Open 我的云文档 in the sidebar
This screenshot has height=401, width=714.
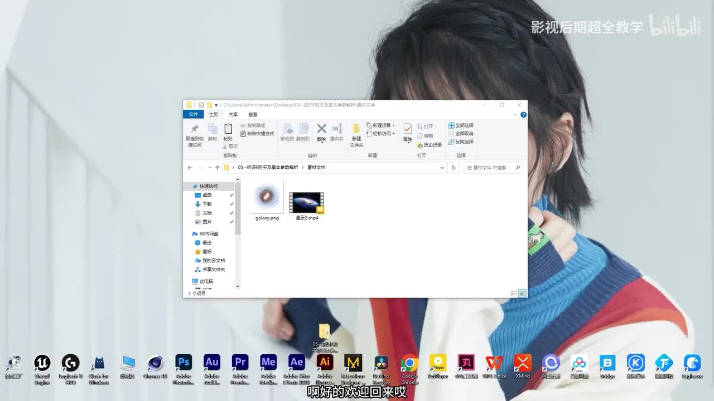[x=210, y=261]
